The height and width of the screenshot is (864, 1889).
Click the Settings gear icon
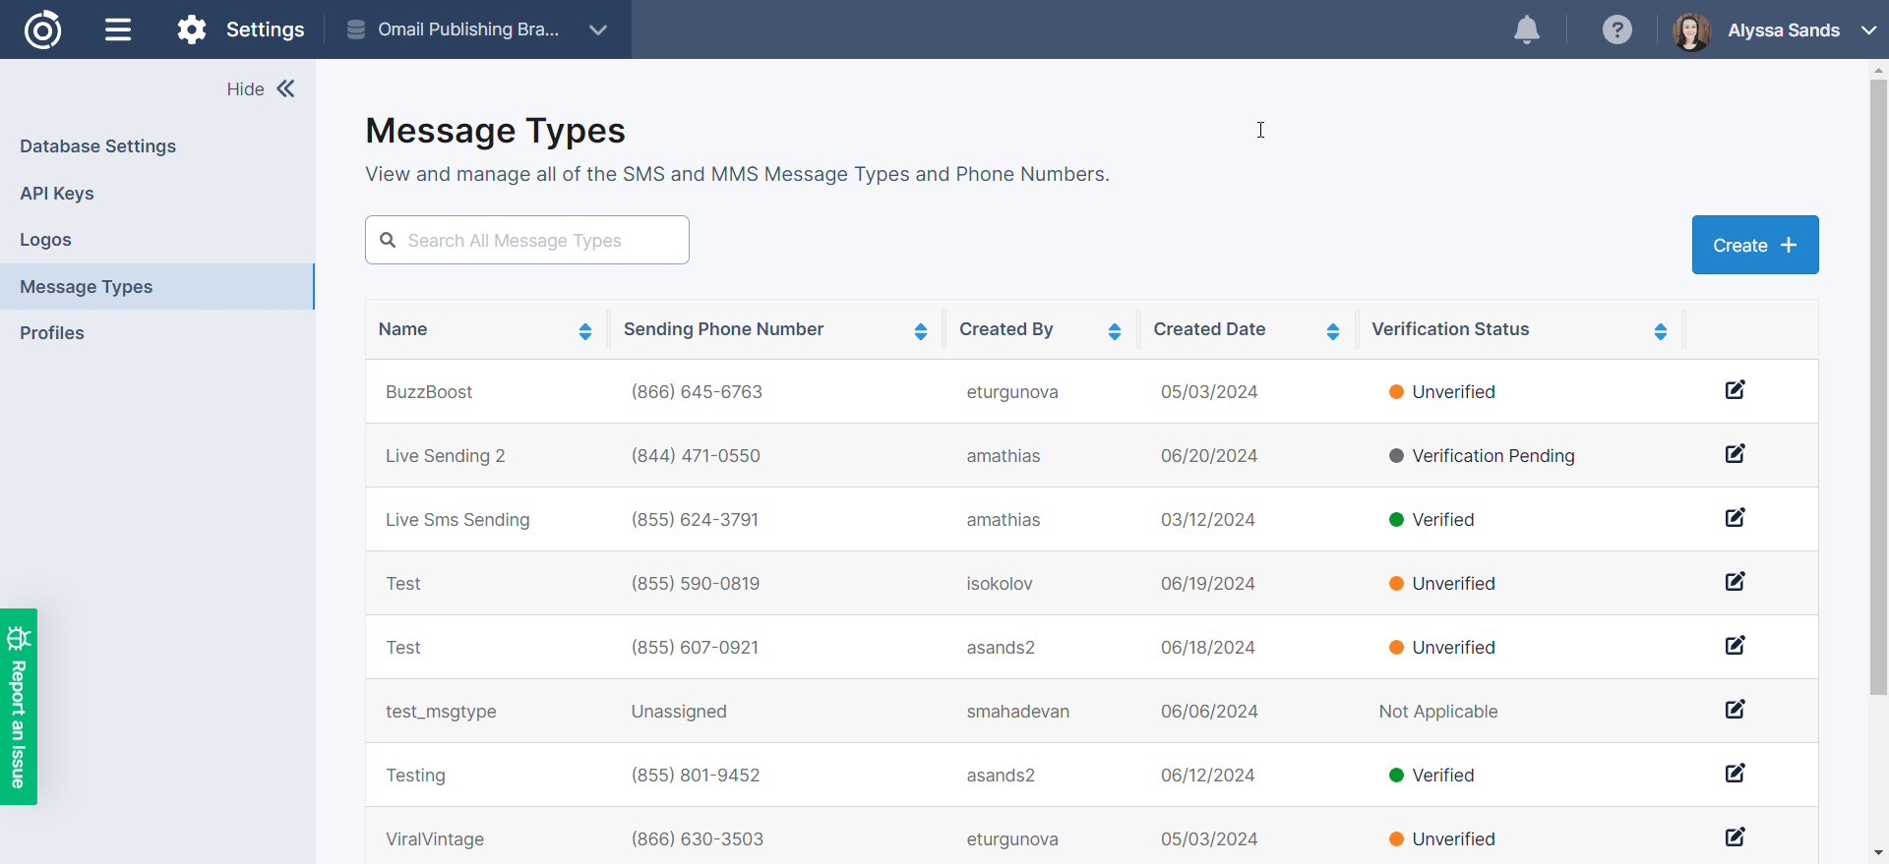(192, 29)
